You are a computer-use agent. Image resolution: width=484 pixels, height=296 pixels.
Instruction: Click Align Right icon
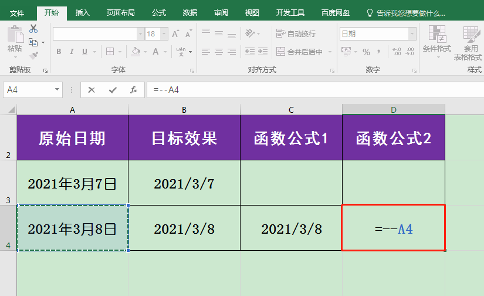pos(232,52)
